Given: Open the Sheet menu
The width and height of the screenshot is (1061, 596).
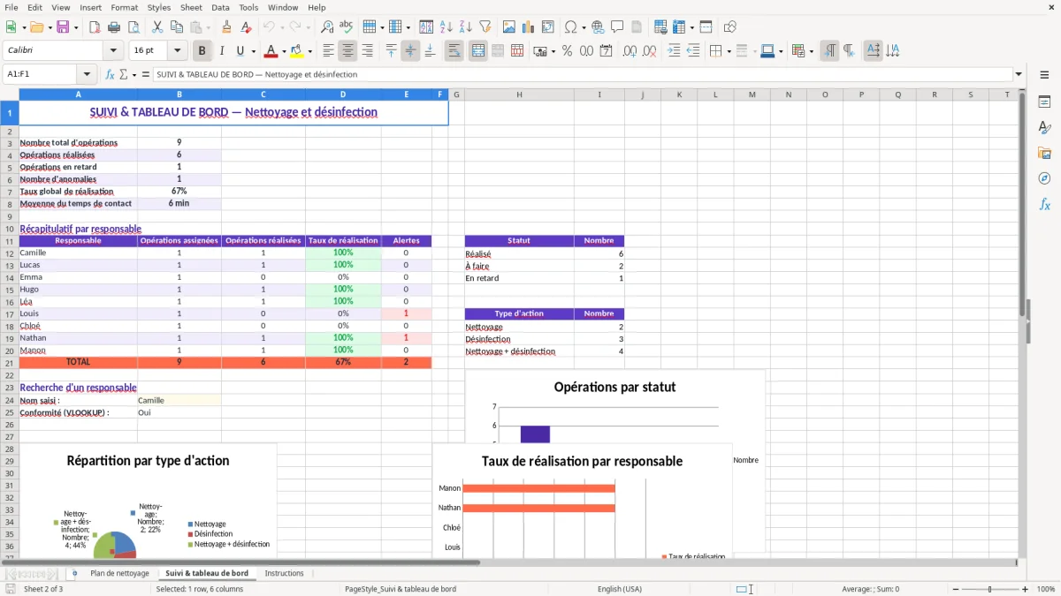Looking at the screenshot, I should click(191, 7).
